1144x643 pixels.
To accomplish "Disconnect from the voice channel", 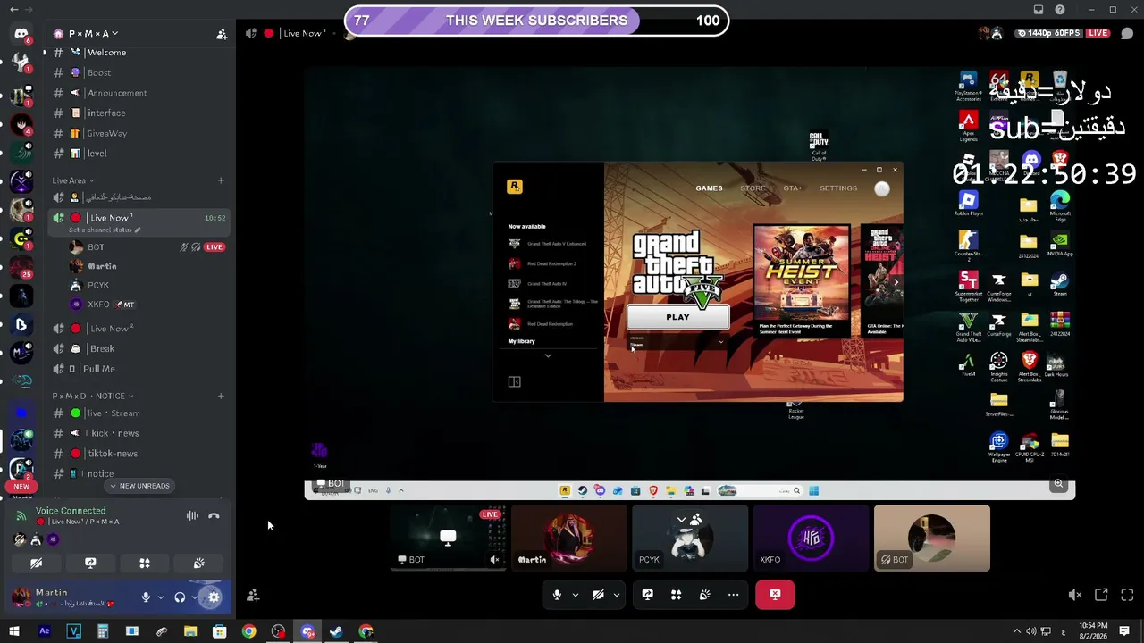I will click(214, 515).
